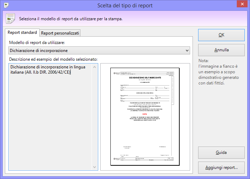Switch to the Report standard tab
Viewport: 250px width, 179px height.
(x=22, y=32)
